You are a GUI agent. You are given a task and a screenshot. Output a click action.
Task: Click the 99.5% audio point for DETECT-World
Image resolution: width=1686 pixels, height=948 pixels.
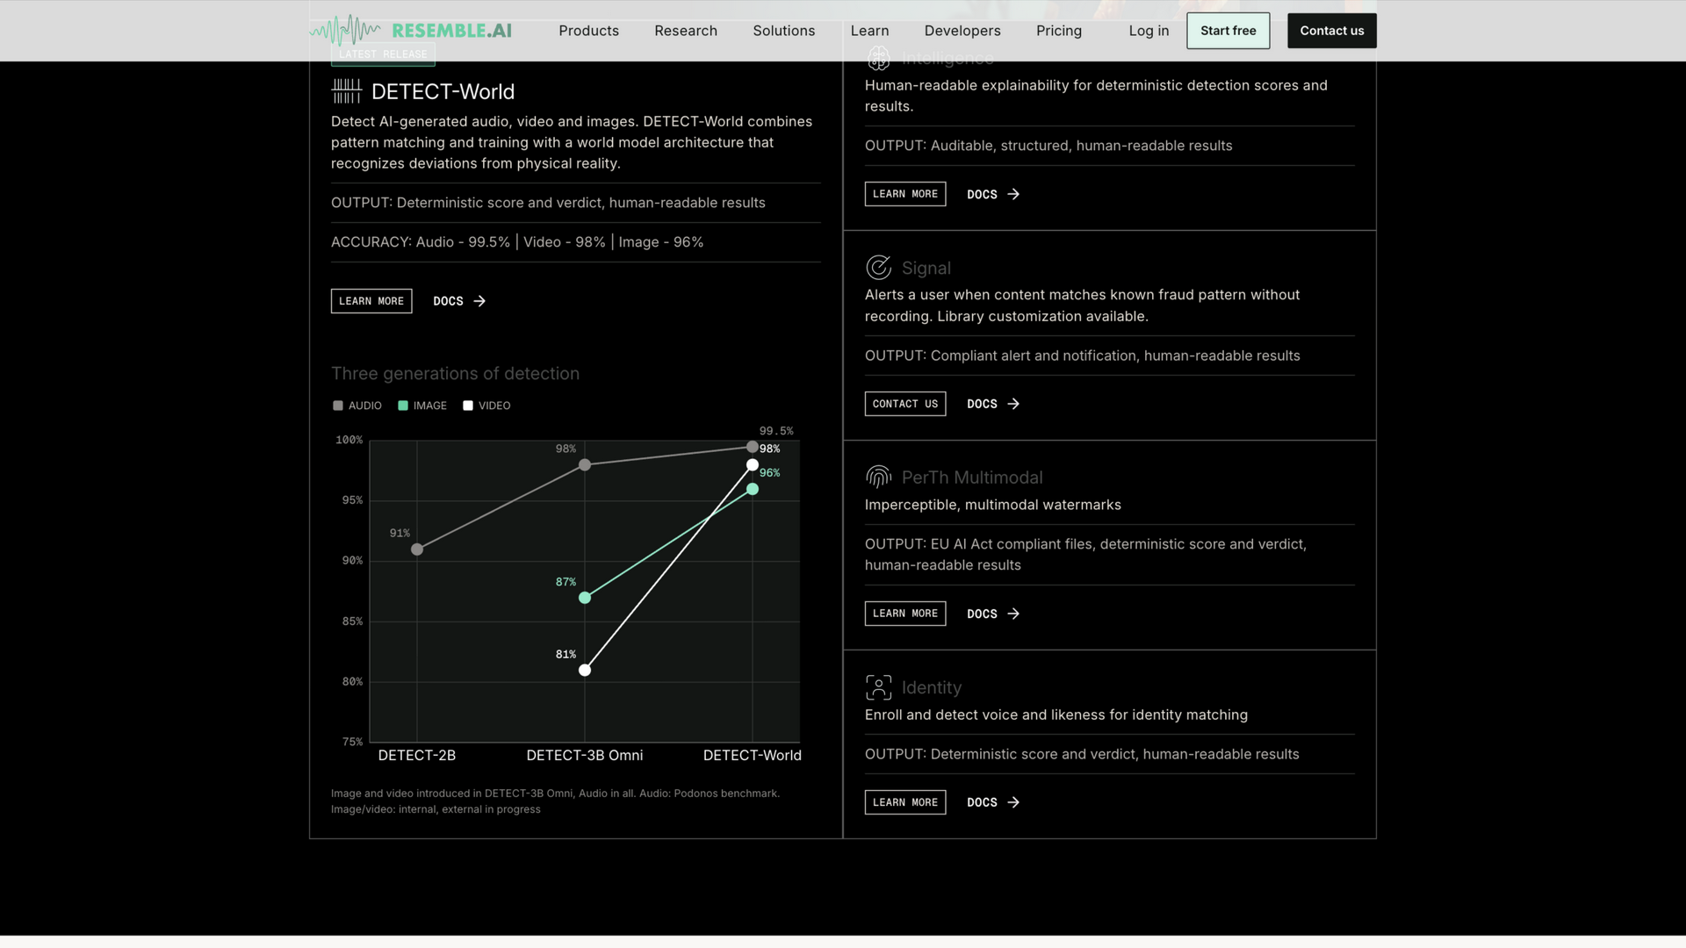tap(753, 447)
